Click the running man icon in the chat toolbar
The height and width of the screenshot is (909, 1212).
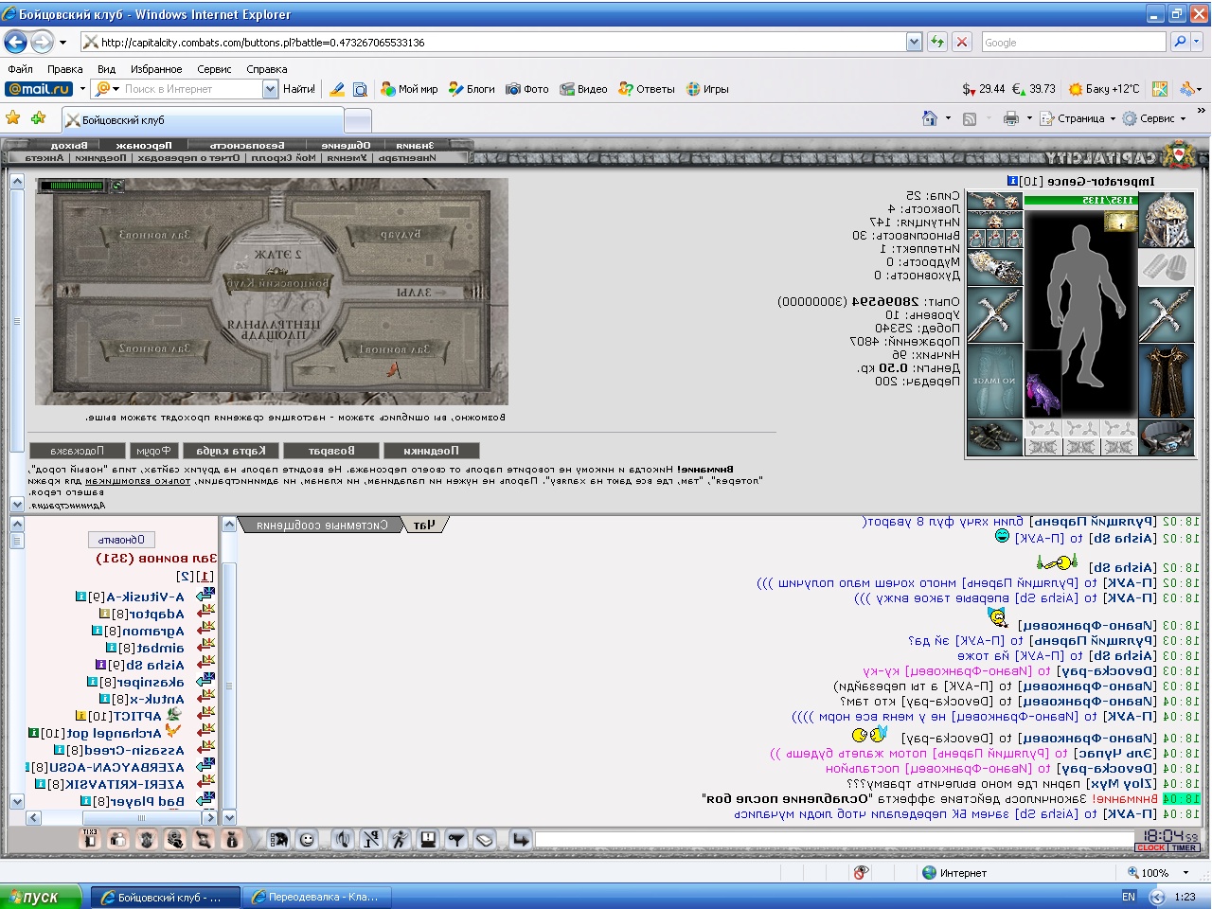click(x=400, y=839)
